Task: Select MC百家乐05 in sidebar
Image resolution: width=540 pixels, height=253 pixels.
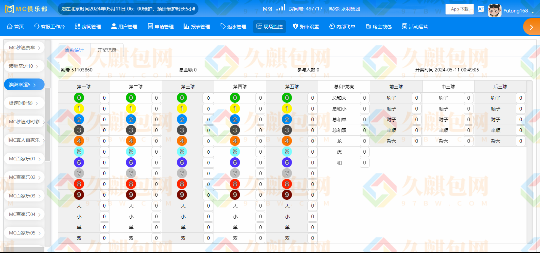Action: (24, 233)
